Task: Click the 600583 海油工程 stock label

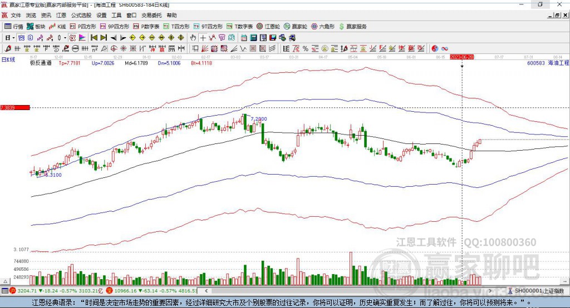Action: [x=548, y=63]
